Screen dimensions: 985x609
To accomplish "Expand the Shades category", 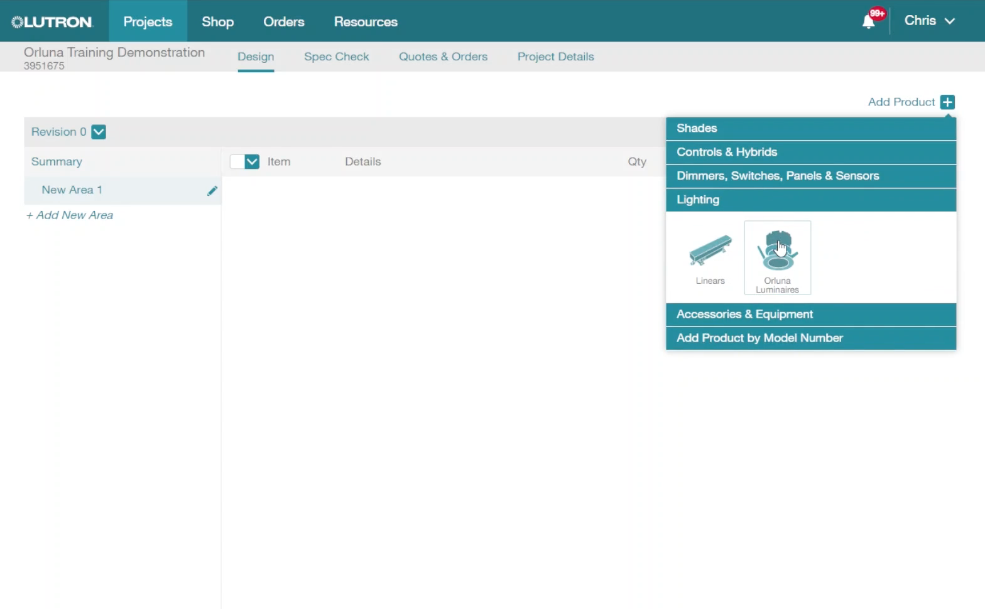I will [x=811, y=128].
